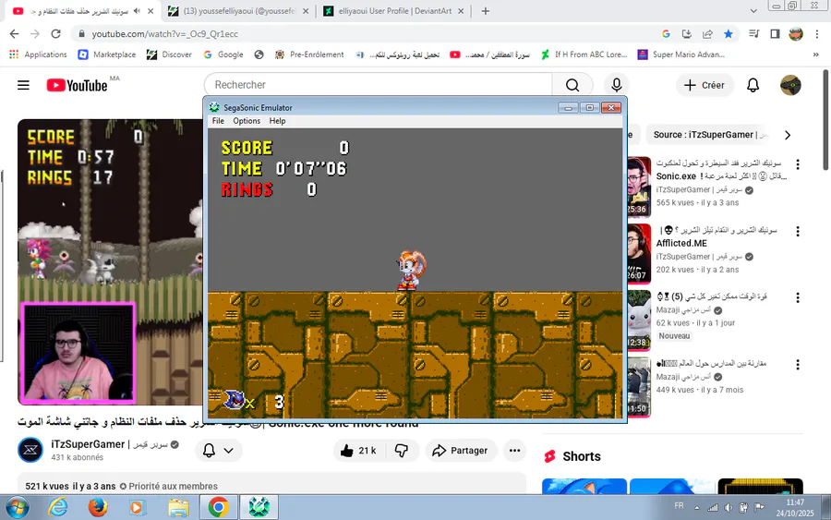Click the YouTube video player

(110, 262)
